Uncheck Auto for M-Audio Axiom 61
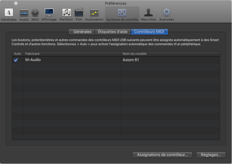The height and width of the screenshot is (164, 232). pos(16,60)
